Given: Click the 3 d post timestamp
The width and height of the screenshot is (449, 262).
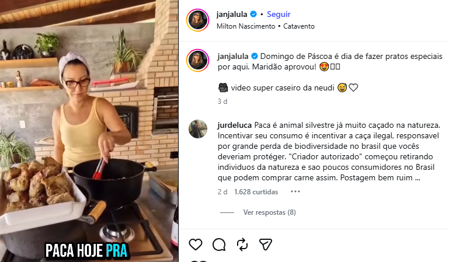Looking at the screenshot, I should [x=222, y=102].
